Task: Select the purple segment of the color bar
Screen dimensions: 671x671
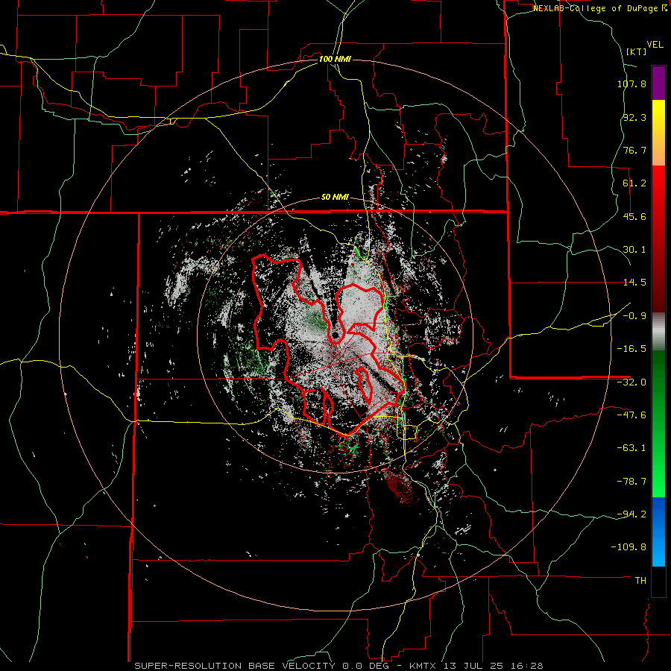Action: [658, 83]
